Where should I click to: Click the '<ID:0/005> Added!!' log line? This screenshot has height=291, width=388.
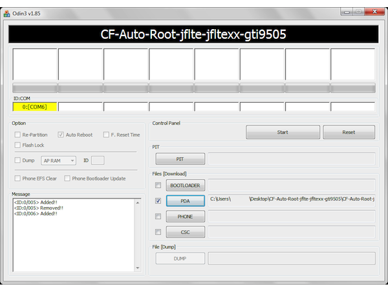36,202
